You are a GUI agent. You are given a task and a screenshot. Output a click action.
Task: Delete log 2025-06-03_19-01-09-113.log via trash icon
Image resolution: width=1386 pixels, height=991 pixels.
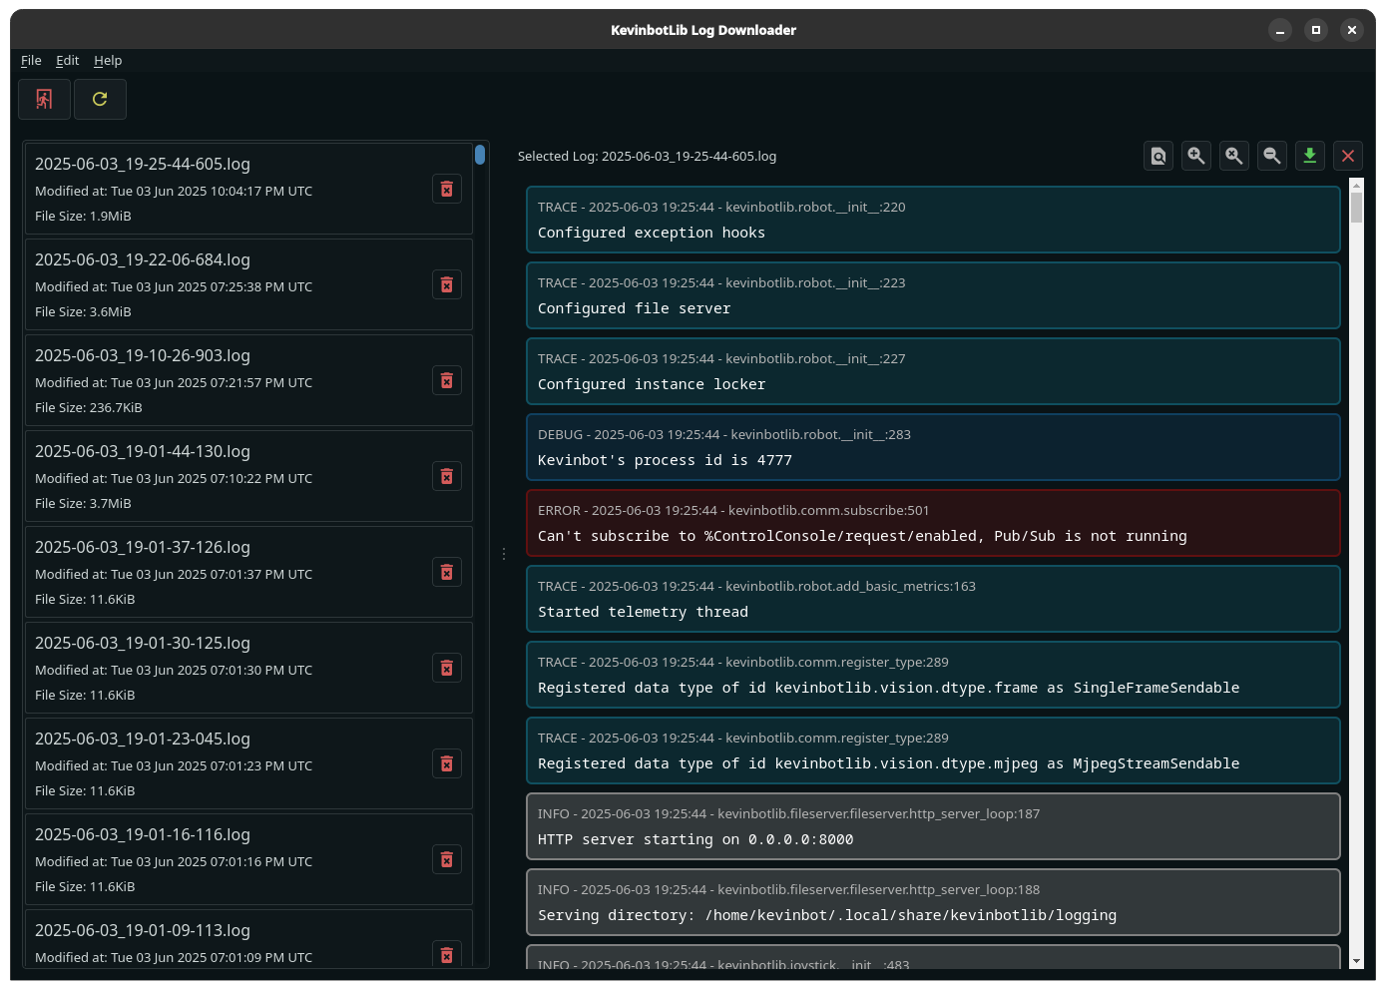[x=447, y=954]
